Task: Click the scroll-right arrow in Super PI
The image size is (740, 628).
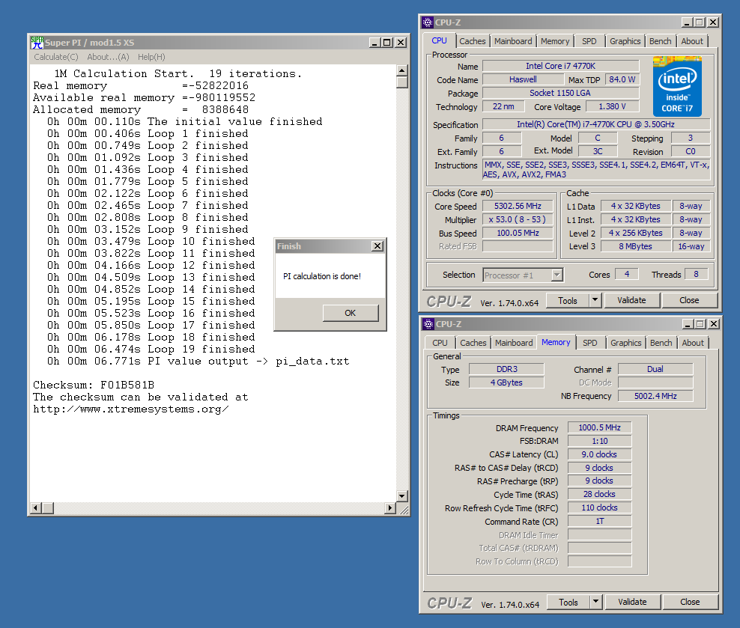Action: [x=389, y=507]
